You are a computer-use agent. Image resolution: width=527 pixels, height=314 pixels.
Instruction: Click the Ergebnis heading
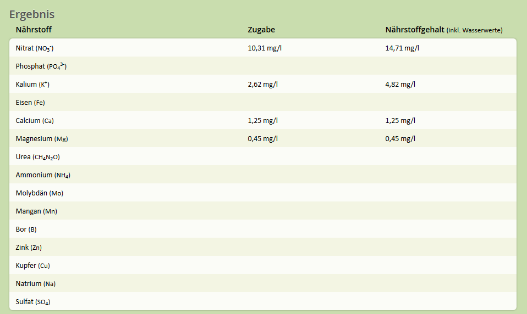pyautogui.click(x=32, y=15)
